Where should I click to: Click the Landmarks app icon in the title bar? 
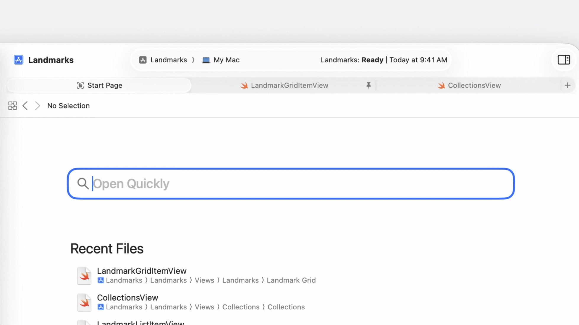point(18,60)
